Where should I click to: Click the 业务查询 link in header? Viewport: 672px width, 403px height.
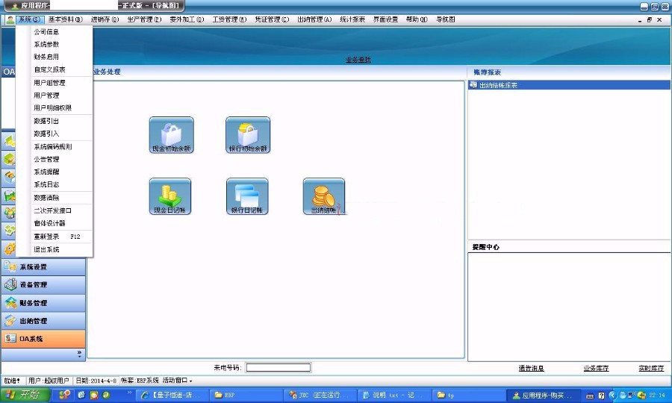click(x=358, y=60)
